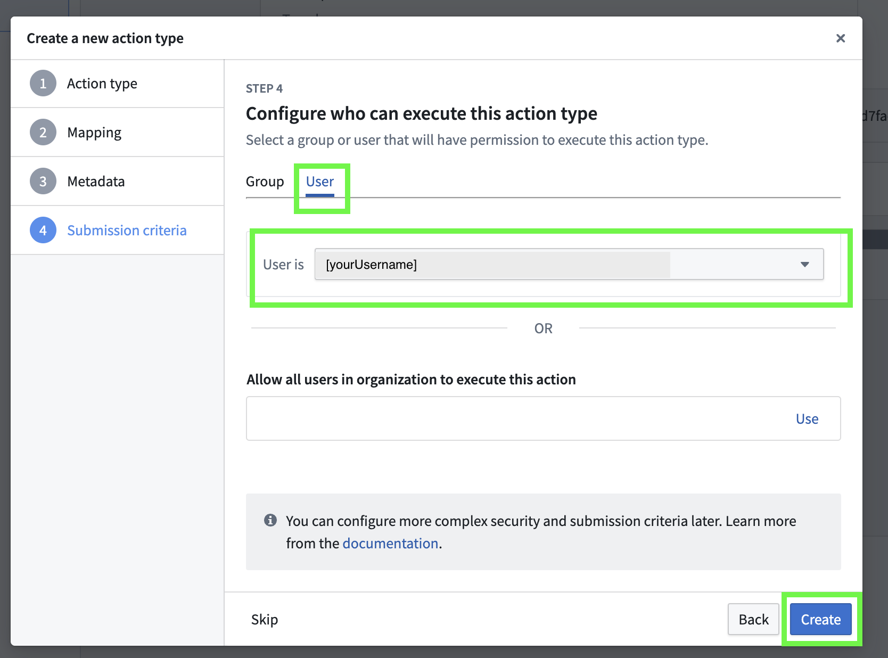Click Skip to bypass submission criteria
Viewport: 888px width, 658px height.
[265, 619]
